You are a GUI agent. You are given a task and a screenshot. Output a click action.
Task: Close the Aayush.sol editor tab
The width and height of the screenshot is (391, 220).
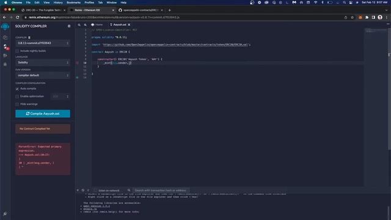click(129, 24)
